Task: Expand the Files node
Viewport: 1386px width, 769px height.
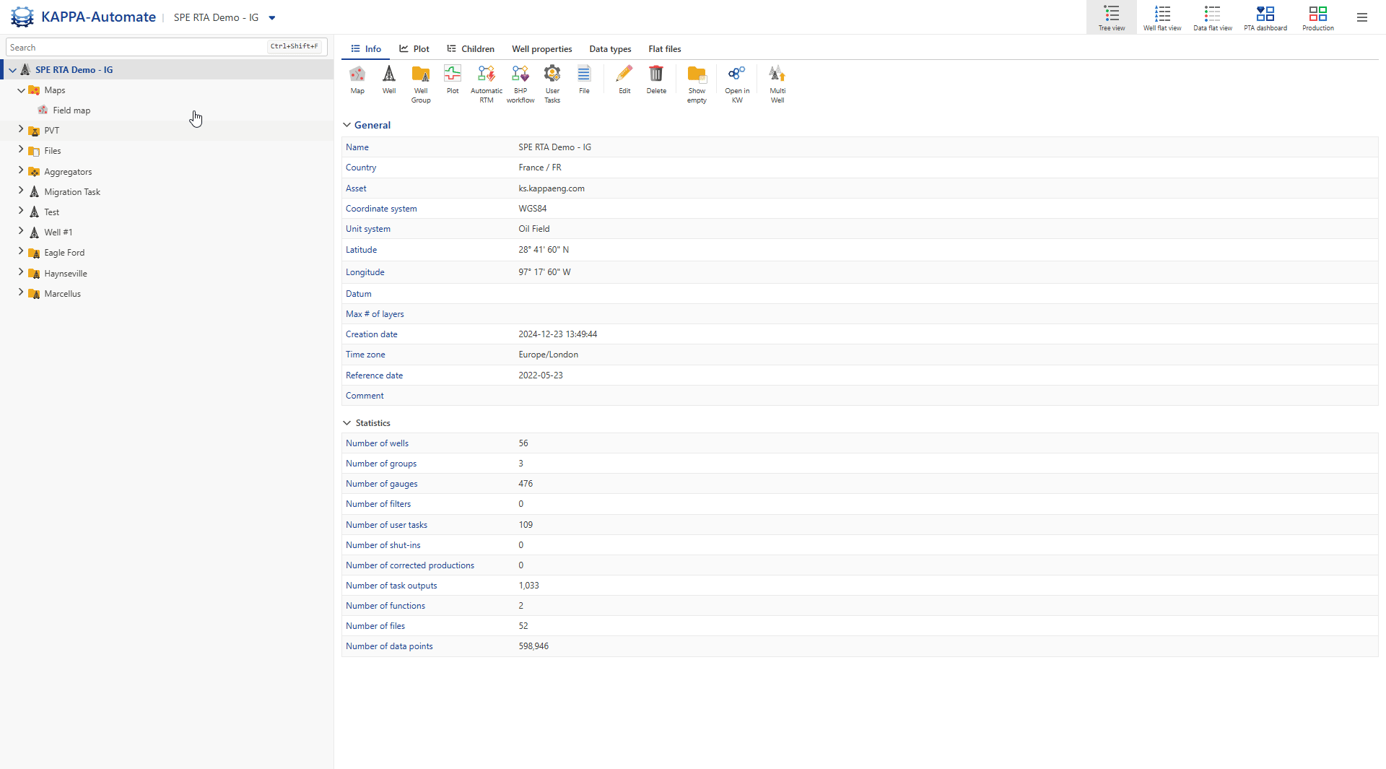Action: [21, 150]
